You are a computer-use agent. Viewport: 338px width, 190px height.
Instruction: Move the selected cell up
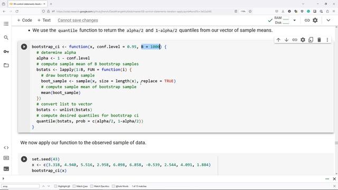(278, 40)
